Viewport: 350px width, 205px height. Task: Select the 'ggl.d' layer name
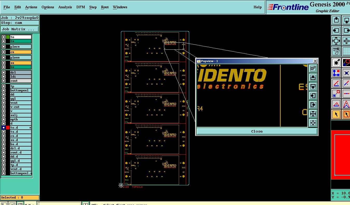click(21, 161)
